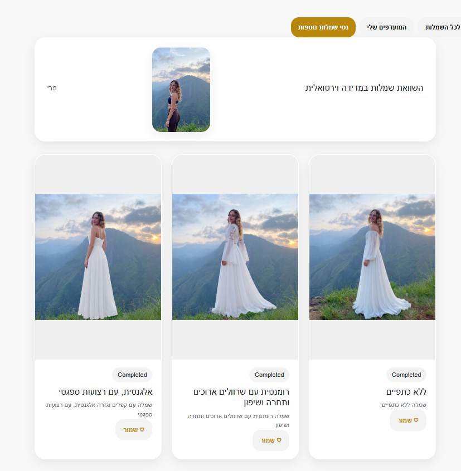The width and height of the screenshot is (461, 471).
Task: View the long-sleeved lace dress try-on image
Action: point(235,257)
